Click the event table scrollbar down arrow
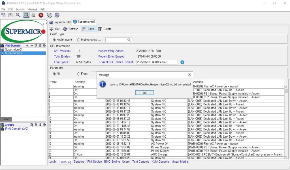The height and width of the screenshot is (170, 290). 286,157
